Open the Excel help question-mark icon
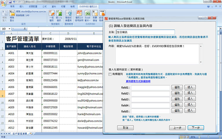The image size is (222, 139). tap(208, 7)
